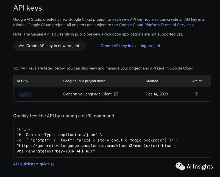Open Google Cloud Platform Terms of Service
220x177 pixels.
pyautogui.click(x=155, y=25)
